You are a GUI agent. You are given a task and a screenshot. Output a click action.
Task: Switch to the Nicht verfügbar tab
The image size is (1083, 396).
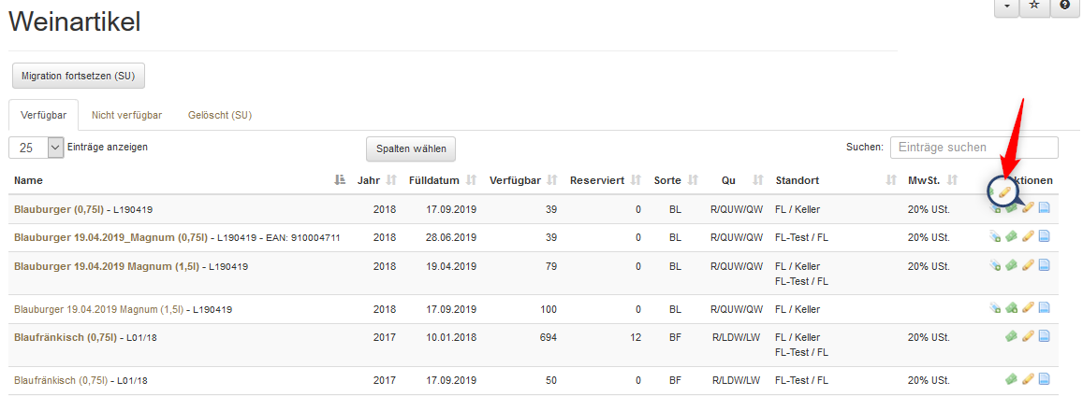pos(126,115)
